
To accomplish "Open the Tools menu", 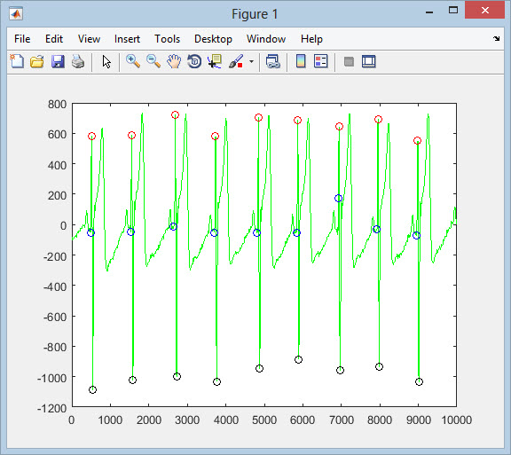I will (167, 39).
